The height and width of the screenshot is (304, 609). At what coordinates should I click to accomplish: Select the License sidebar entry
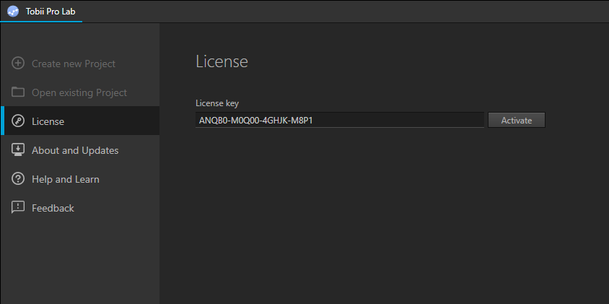80,121
